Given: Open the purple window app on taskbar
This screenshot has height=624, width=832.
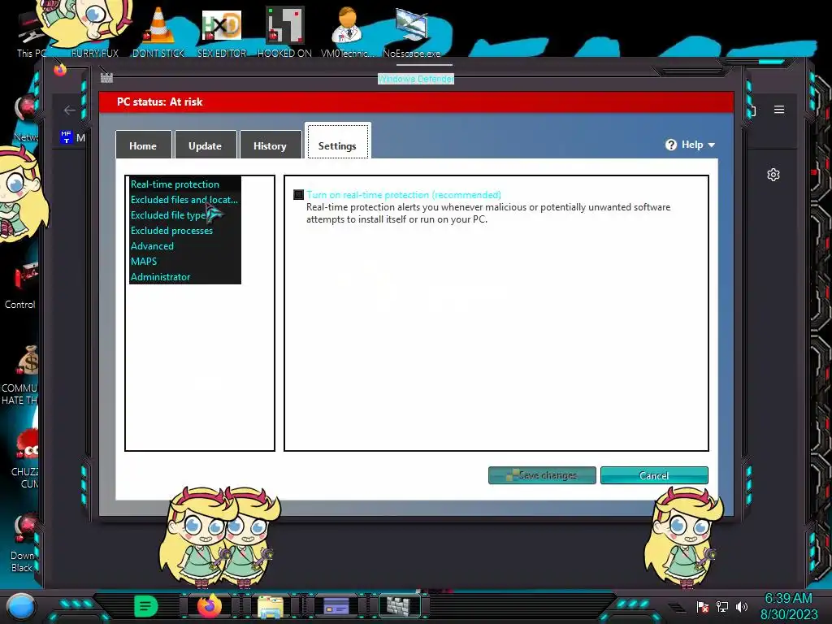Looking at the screenshot, I should point(336,605).
